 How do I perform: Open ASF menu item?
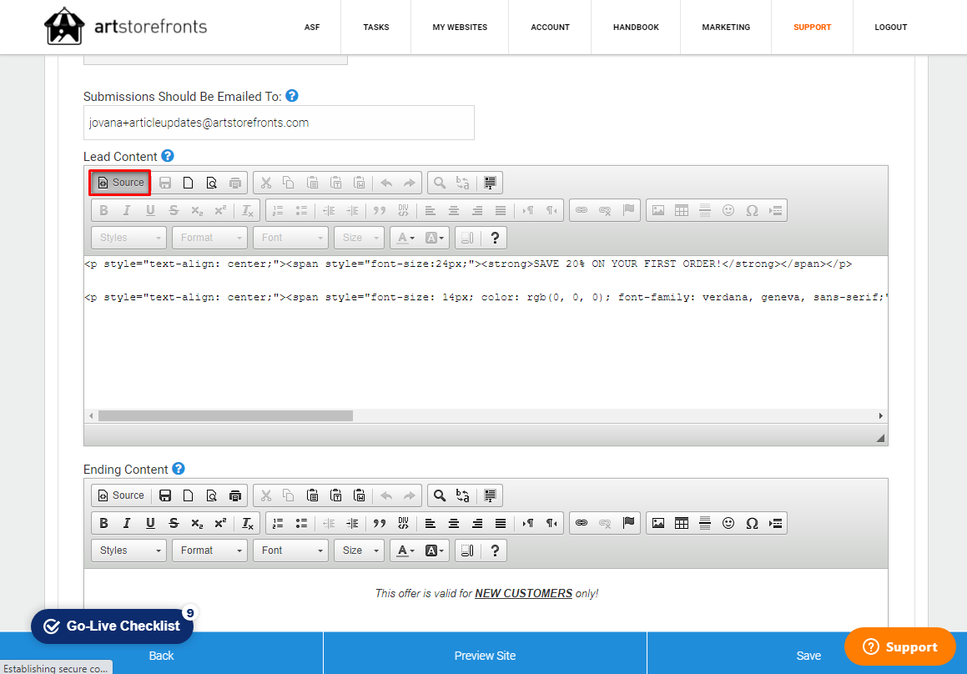[312, 28]
